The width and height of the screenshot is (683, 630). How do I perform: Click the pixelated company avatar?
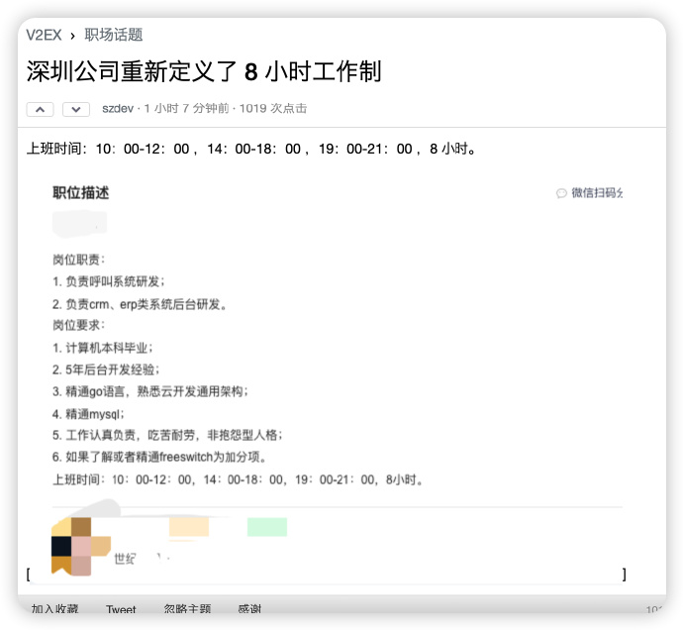coord(80,546)
